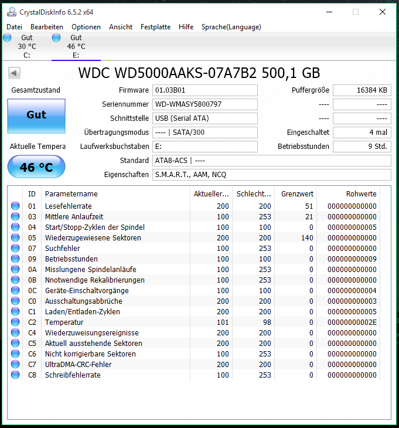Click status icon of Nicht korrigierbare Sektoren row
The height and width of the screenshot is (428, 399).
(15, 354)
